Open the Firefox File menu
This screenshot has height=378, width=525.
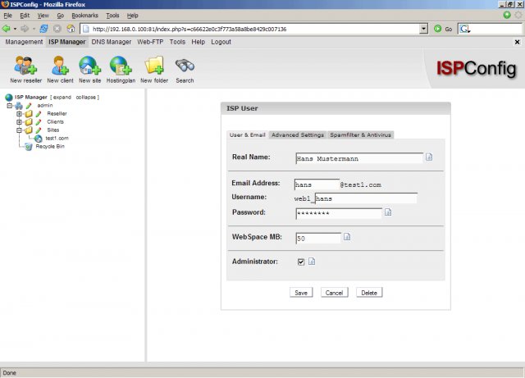click(7, 16)
